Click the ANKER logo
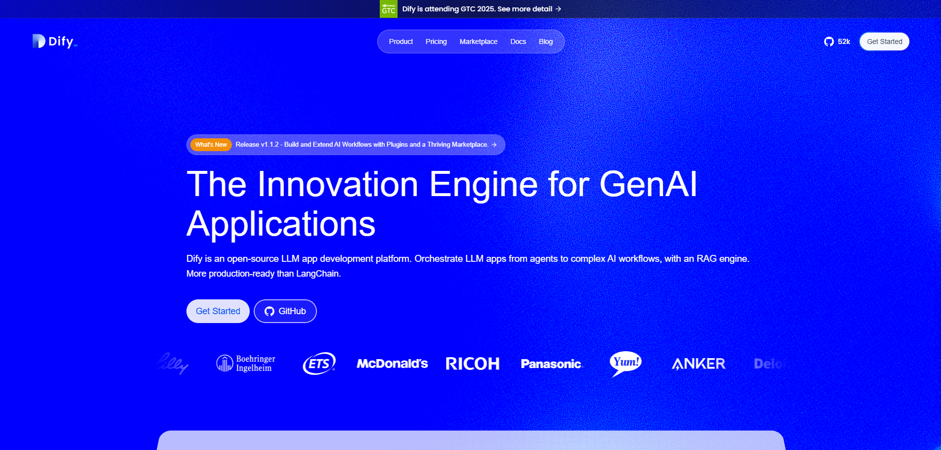941x450 pixels. click(x=699, y=364)
